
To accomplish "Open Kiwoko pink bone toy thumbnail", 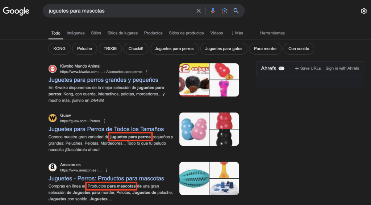I will coord(224,88).
